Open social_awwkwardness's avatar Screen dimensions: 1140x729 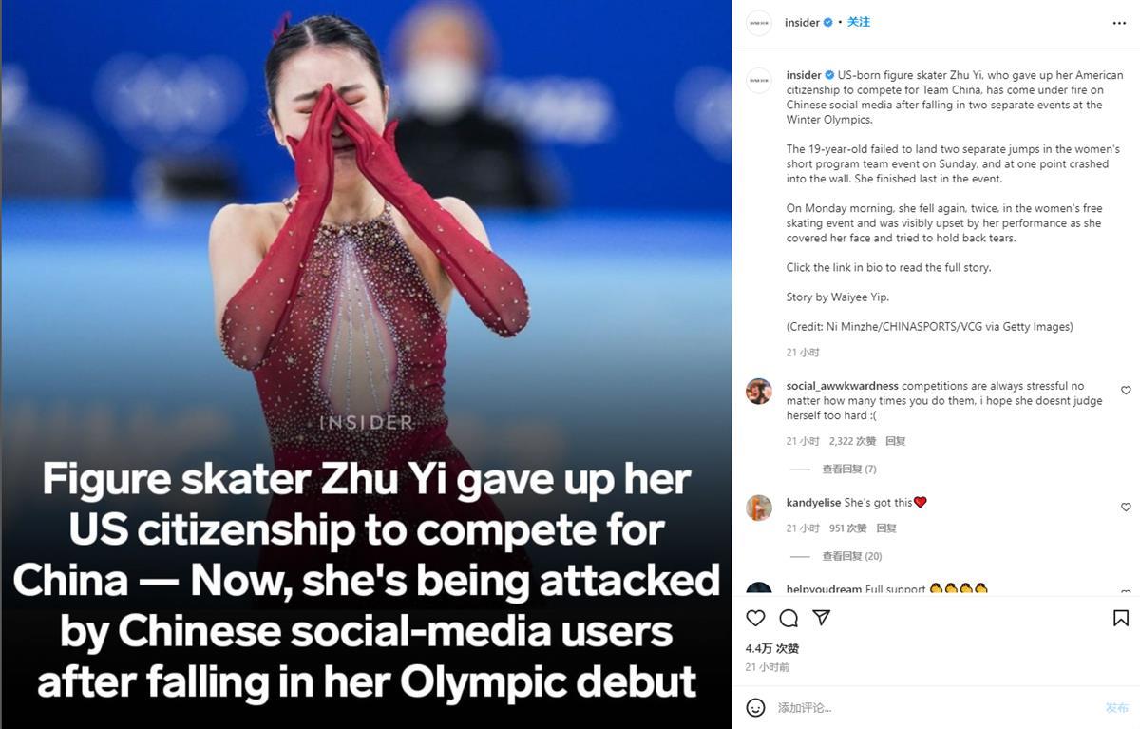pos(759,391)
